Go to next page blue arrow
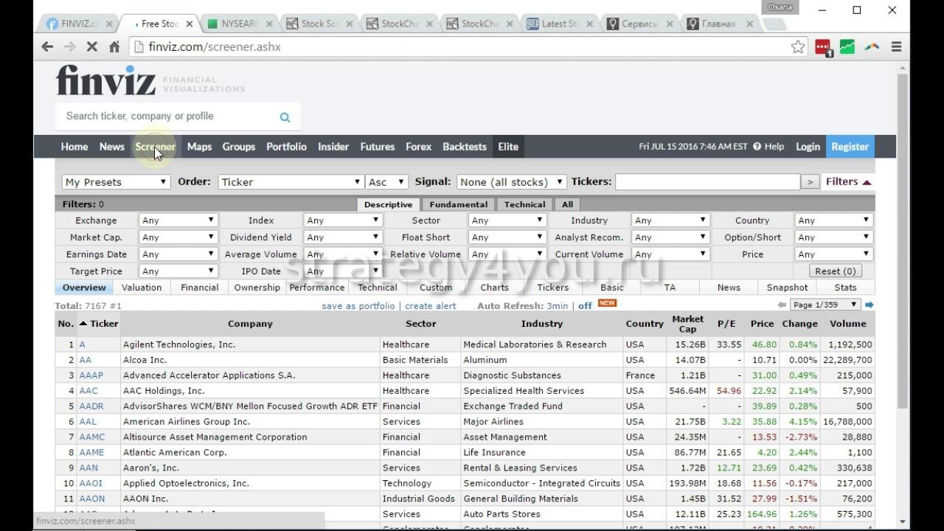 [870, 305]
